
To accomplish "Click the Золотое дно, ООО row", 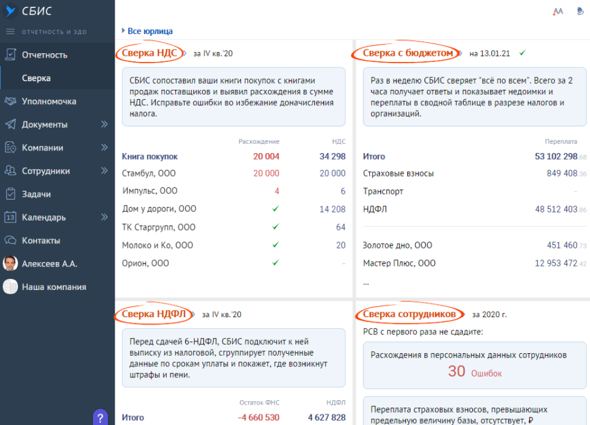I will tap(475, 245).
